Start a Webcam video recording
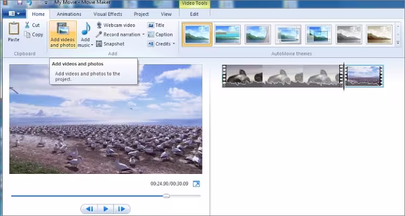This screenshot has height=216, width=405. [116, 25]
